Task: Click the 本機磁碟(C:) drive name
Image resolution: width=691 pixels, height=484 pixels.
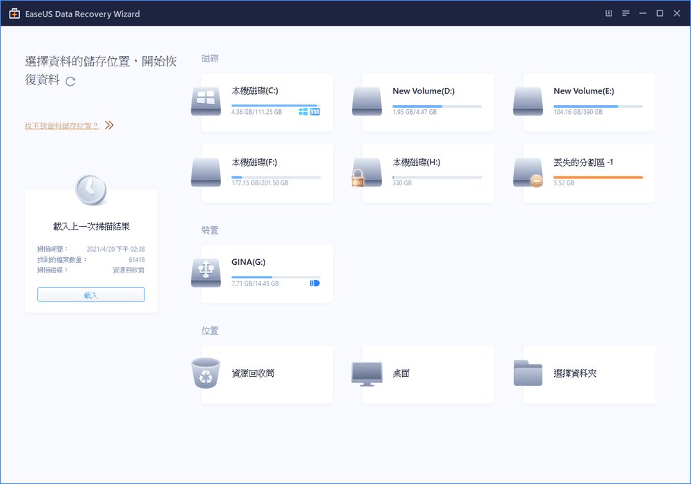Action: 255,91
